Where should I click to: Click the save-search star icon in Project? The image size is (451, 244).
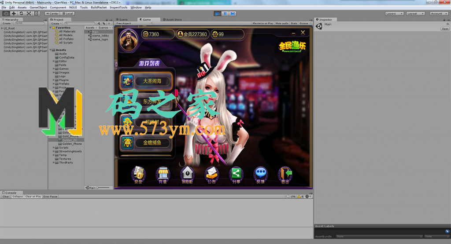[109, 24]
